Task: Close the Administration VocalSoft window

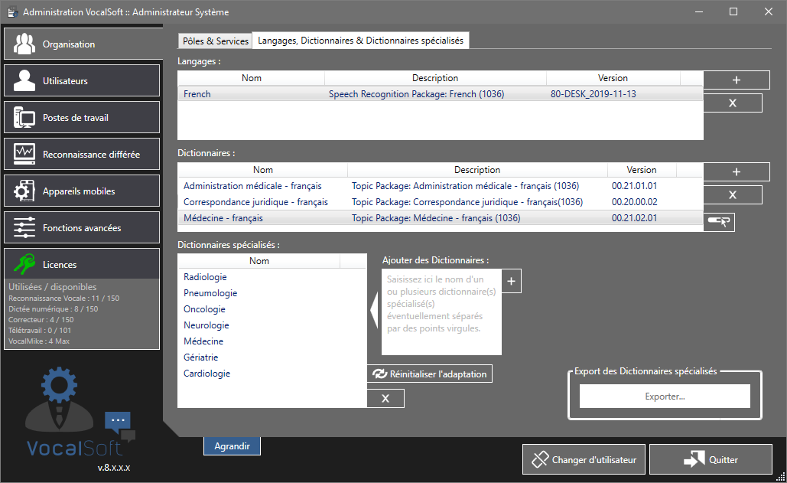Action: click(x=769, y=11)
